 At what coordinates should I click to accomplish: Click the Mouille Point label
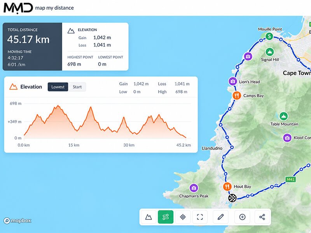270,29
